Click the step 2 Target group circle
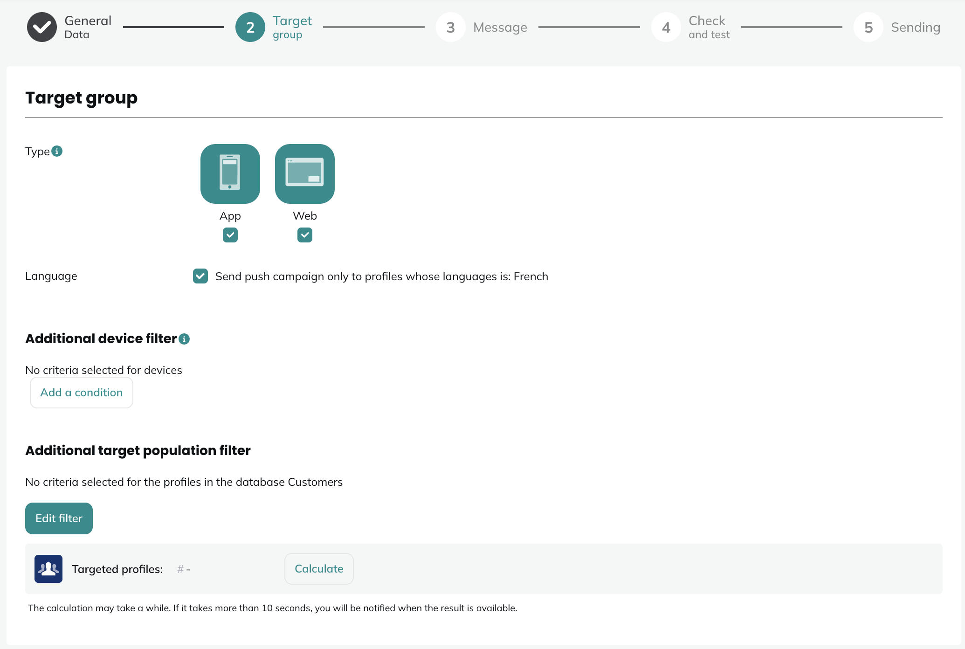Screen dimensions: 965x649 click(250, 27)
